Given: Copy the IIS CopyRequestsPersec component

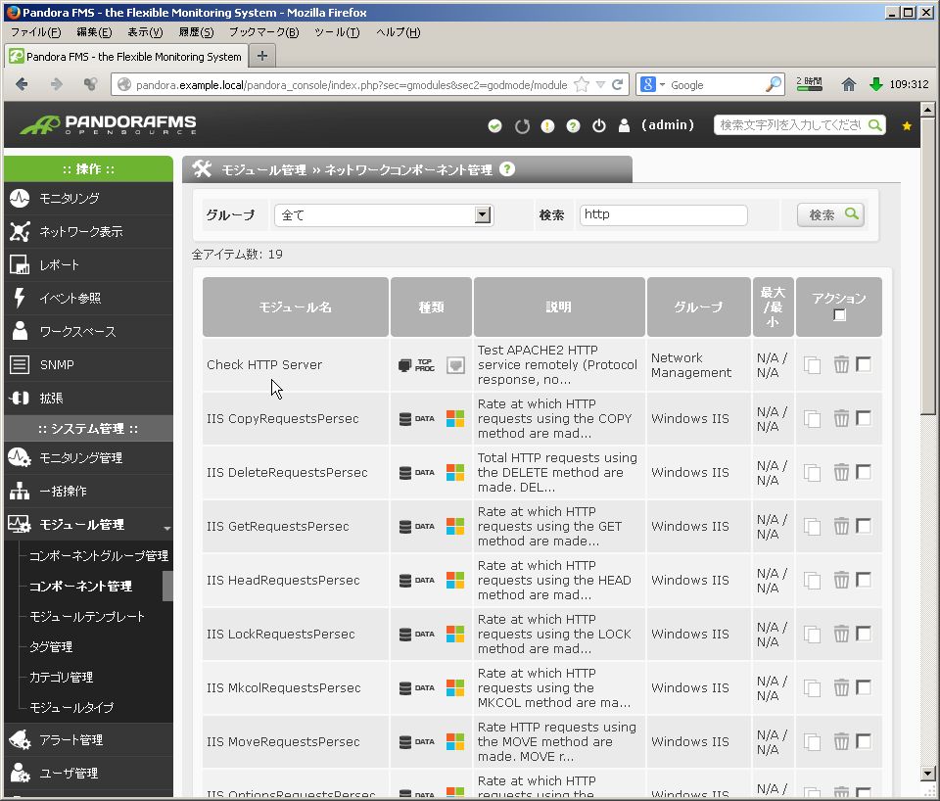Looking at the screenshot, I should 813,418.
